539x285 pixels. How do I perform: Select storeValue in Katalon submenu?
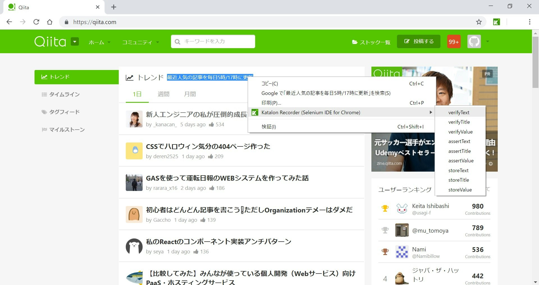[x=460, y=190]
